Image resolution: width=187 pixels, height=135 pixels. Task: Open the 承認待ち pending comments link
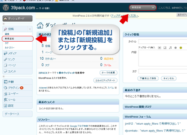109,59
